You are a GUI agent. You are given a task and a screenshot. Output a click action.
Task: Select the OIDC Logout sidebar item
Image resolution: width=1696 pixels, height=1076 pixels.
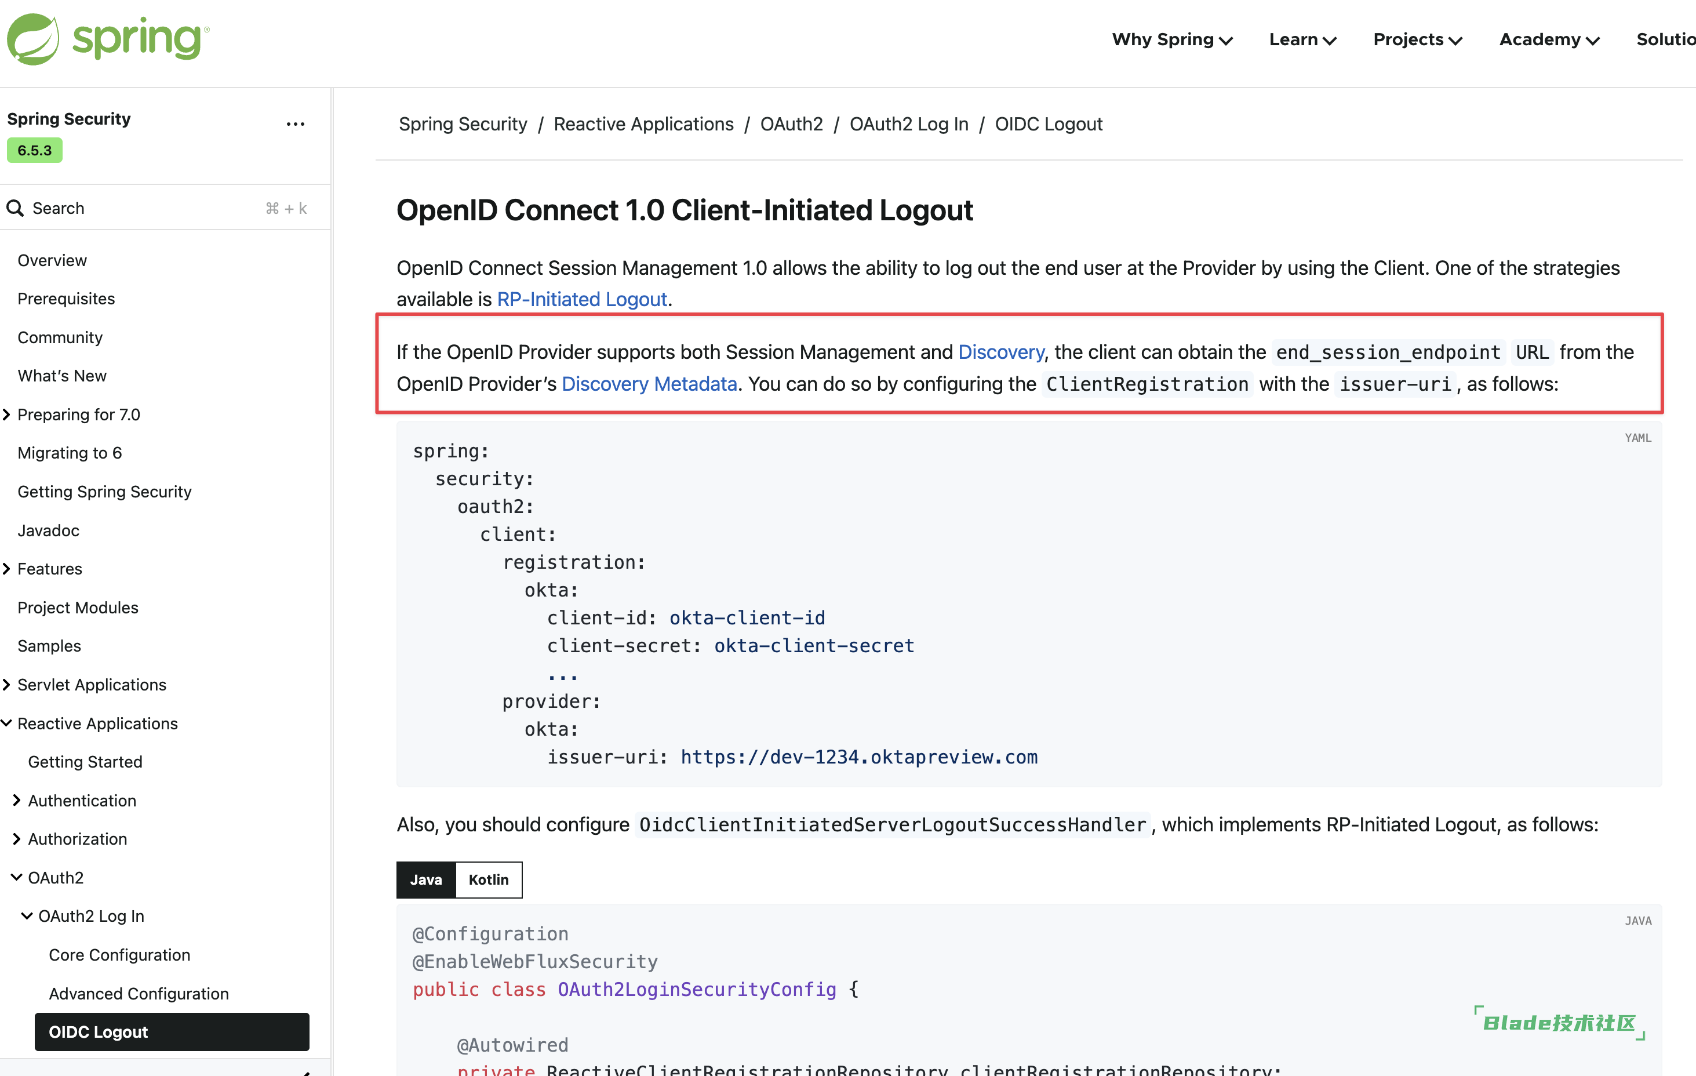point(172,1031)
